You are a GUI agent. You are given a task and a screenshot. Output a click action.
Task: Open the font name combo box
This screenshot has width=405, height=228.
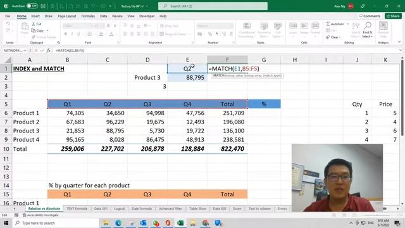[78, 25]
